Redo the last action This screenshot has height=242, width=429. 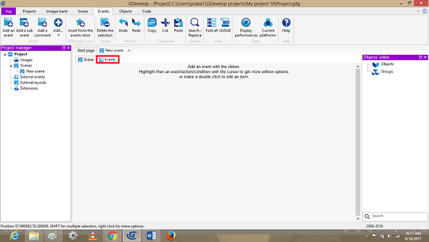click(x=136, y=25)
